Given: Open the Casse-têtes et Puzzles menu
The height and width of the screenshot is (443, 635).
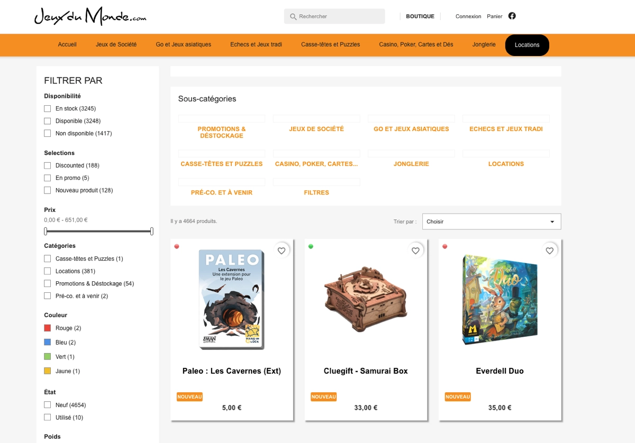Looking at the screenshot, I should [x=331, y=44].
